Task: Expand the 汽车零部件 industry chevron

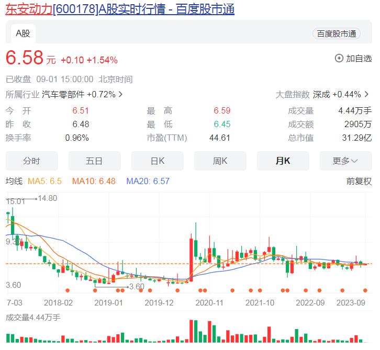Action: 120,94
